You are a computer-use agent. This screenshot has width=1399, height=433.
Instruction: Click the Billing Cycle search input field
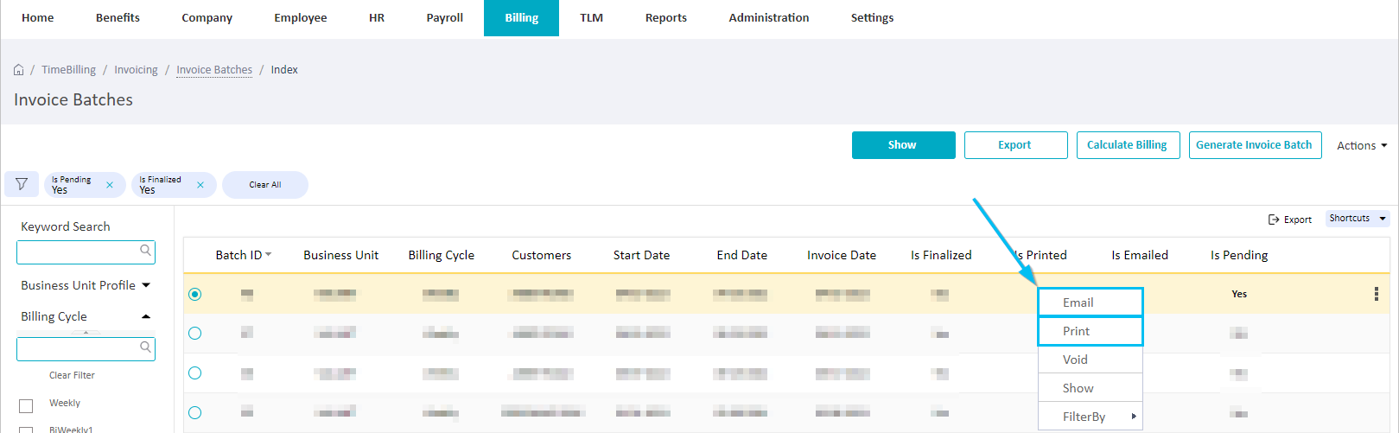coord(86,349)
